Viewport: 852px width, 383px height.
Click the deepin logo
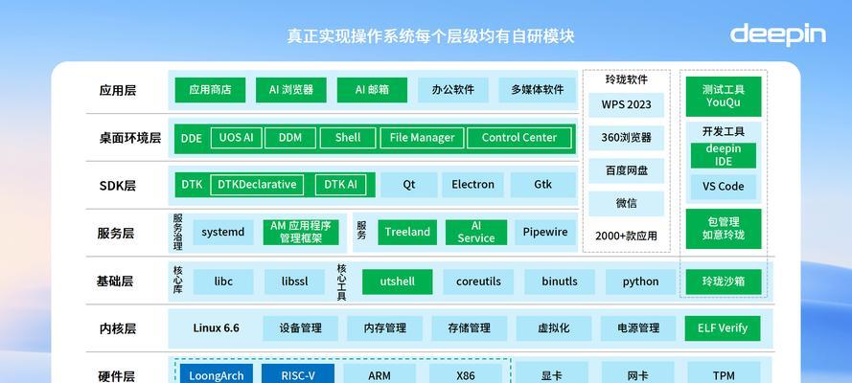click(777, 34)
